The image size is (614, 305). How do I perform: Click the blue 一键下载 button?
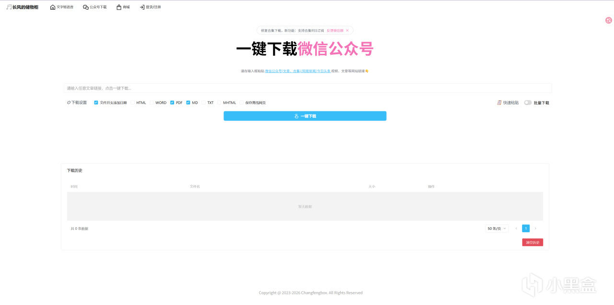pyautogui.click(x=305, y=116)
